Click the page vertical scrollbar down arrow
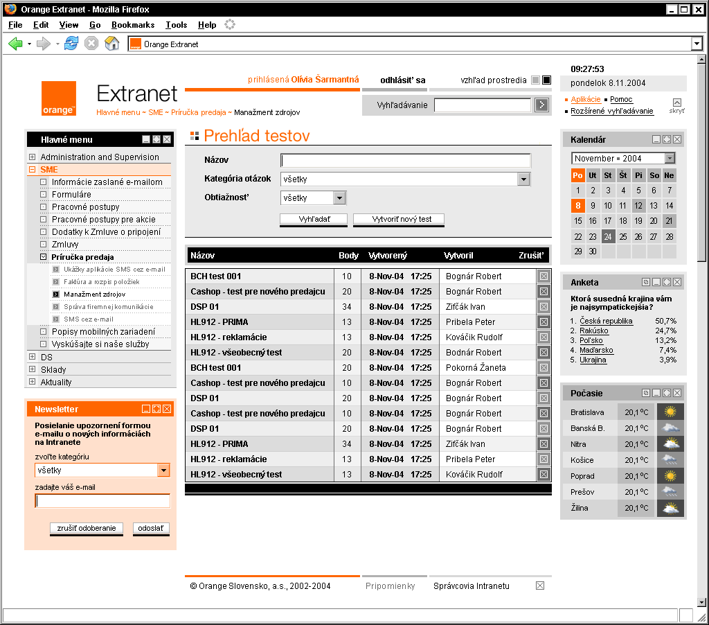The height and width of the screenshot is (625, 709). tap(701, 602)
